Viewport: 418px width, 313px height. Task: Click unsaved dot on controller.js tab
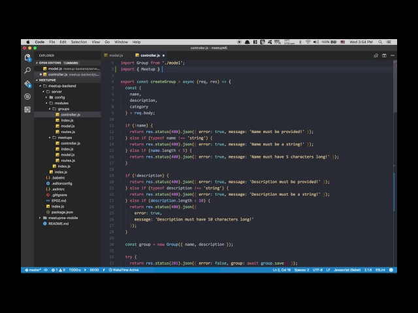pyautogui.click(x=163, y=55)
